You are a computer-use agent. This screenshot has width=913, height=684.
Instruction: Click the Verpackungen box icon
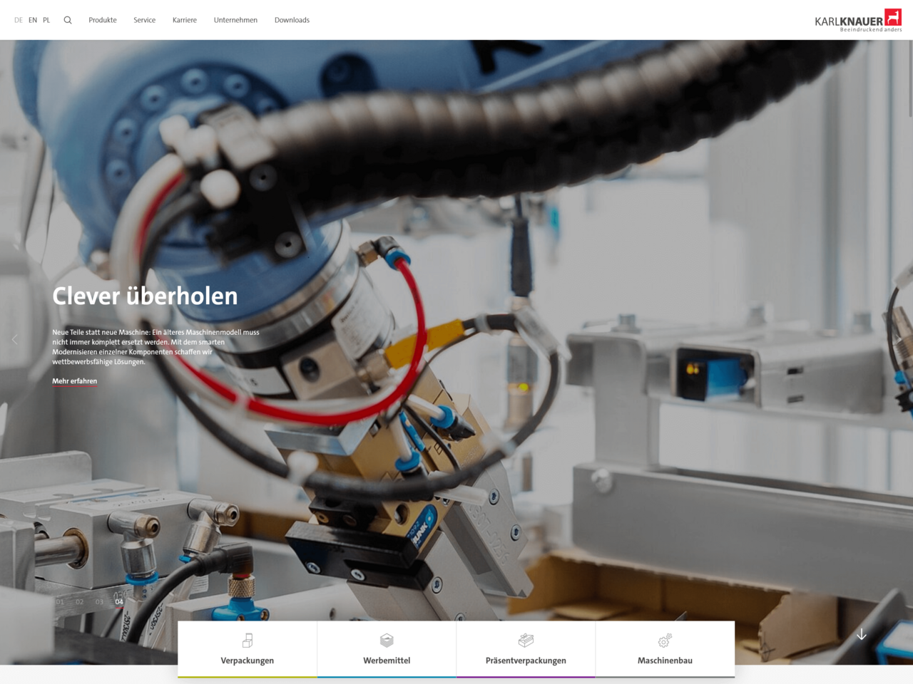[248, 640]
